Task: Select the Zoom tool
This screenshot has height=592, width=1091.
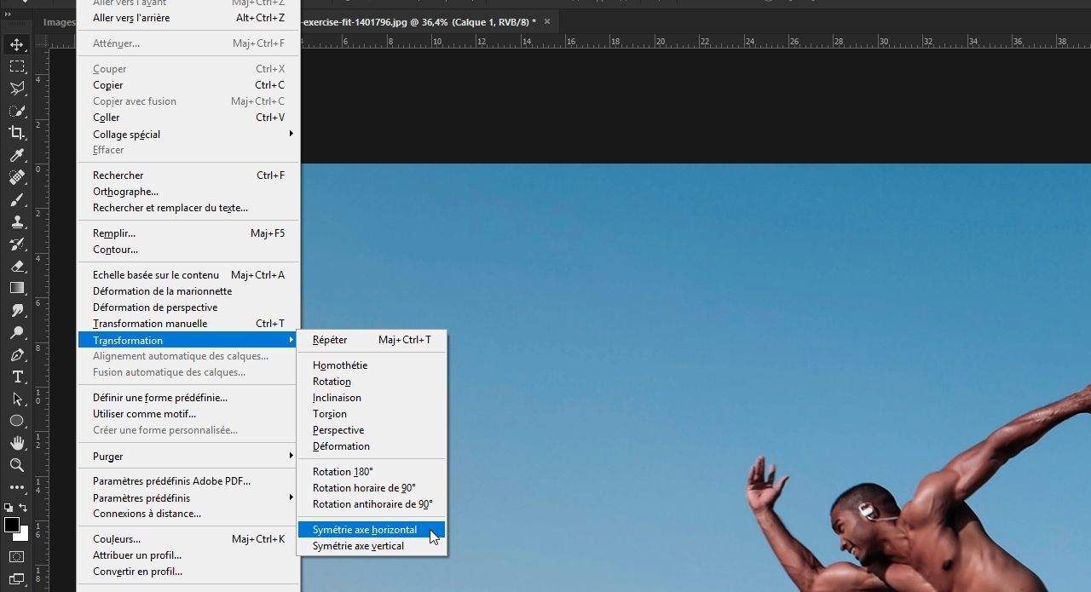Action: [17, 465]
